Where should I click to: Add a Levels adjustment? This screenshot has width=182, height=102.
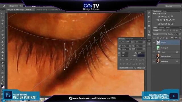(x=162, y=17)
